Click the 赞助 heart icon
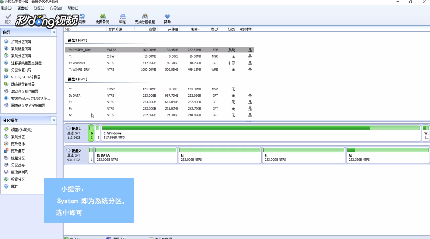 [x=167, y=16]
